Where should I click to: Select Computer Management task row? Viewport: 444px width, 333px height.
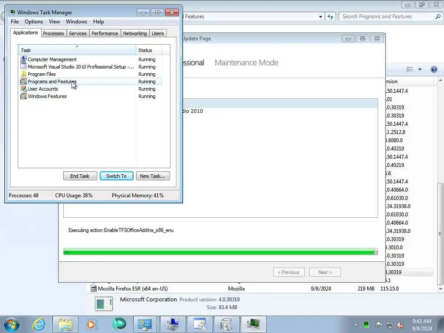91,59
